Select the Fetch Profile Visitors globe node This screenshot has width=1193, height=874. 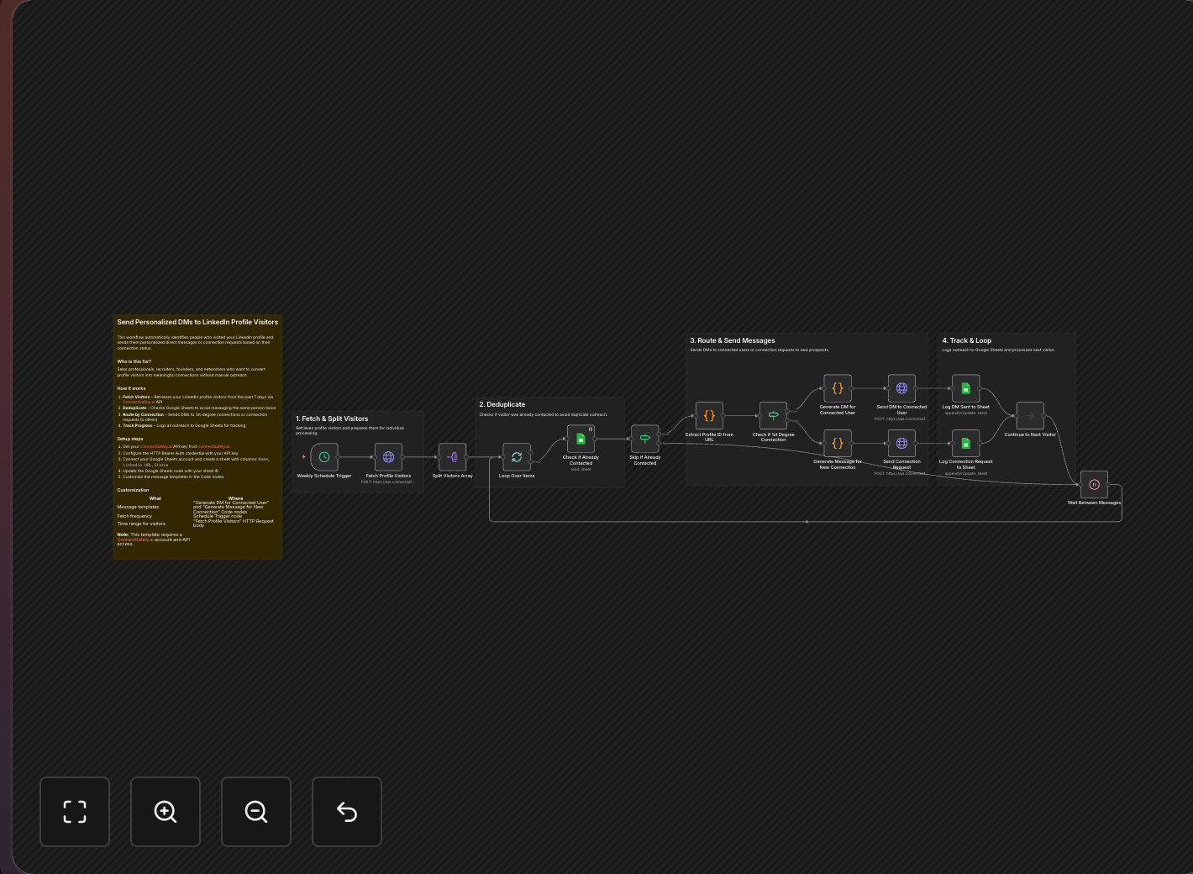click(388, 457)
